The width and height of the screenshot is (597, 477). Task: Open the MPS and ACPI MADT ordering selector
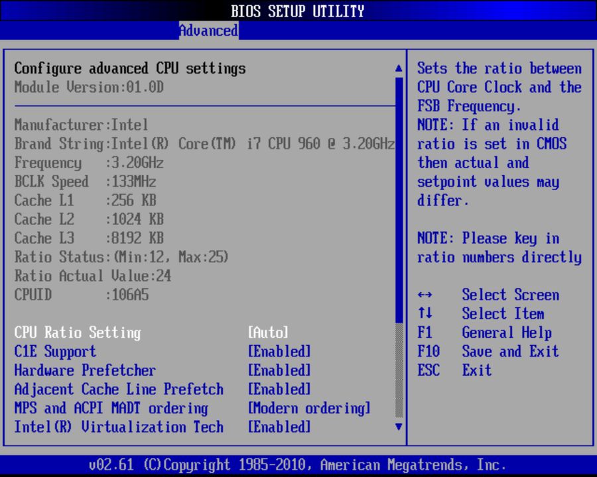pyautogui.click(x=308, y=408)
